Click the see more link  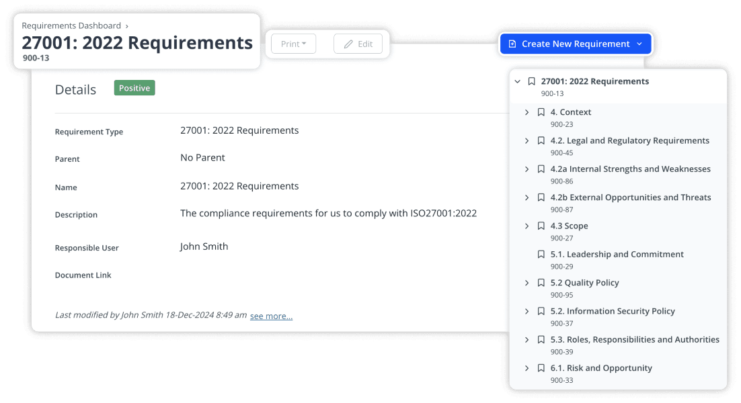[x=271, y=316]
